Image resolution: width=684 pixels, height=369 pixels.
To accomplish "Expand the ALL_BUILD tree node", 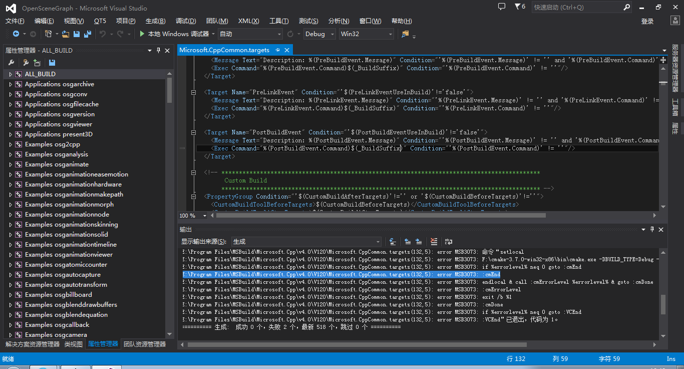I will click(11, 74).
